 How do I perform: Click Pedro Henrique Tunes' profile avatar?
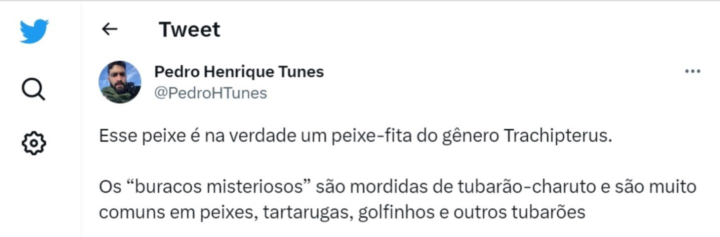120,82
